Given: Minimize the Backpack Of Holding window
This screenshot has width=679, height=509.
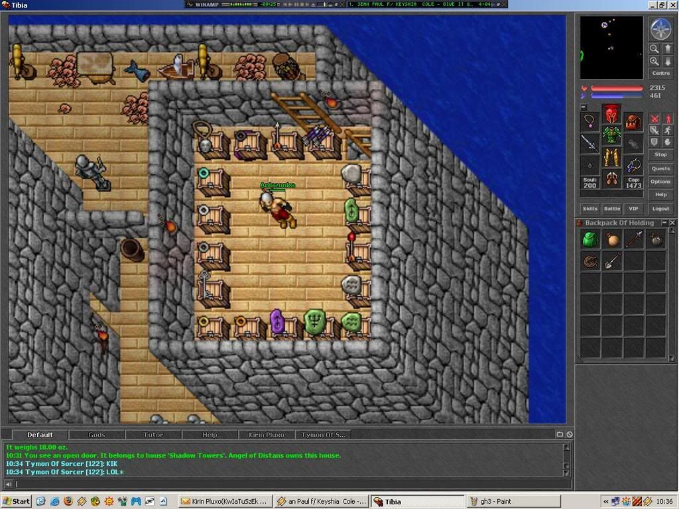Looking at the screenshot, I should 664,223.
